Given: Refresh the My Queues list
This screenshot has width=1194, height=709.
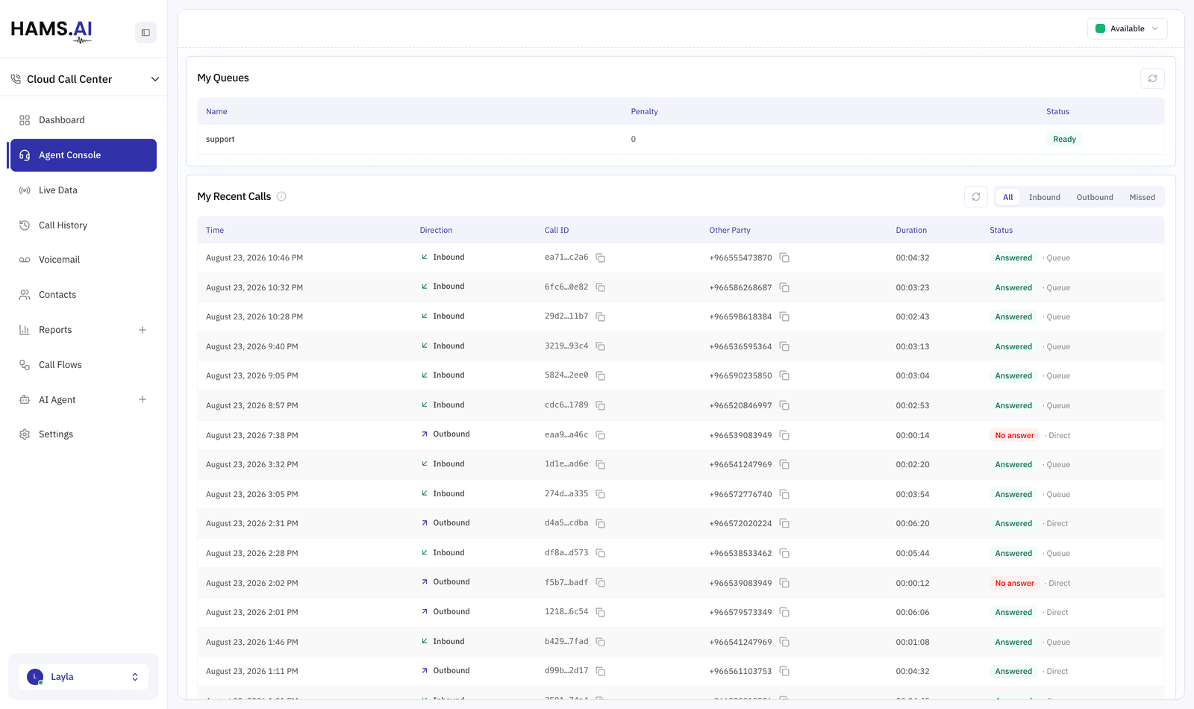Looking at the screenshot, I should tap(1152, 78).
